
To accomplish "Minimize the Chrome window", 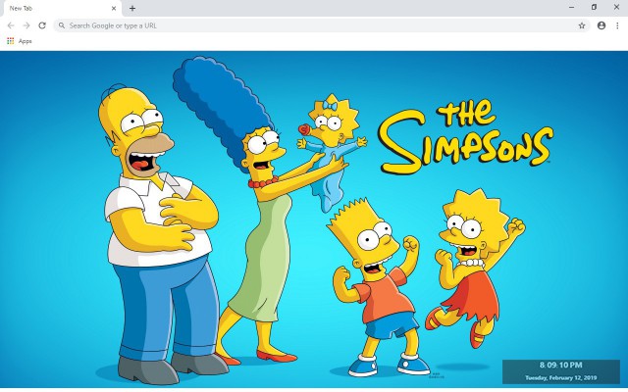I will [571, 7].
